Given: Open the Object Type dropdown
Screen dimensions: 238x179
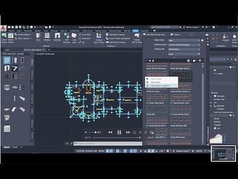Looking at the screenshot, I should pyautogui.click(x=184, y=40).
